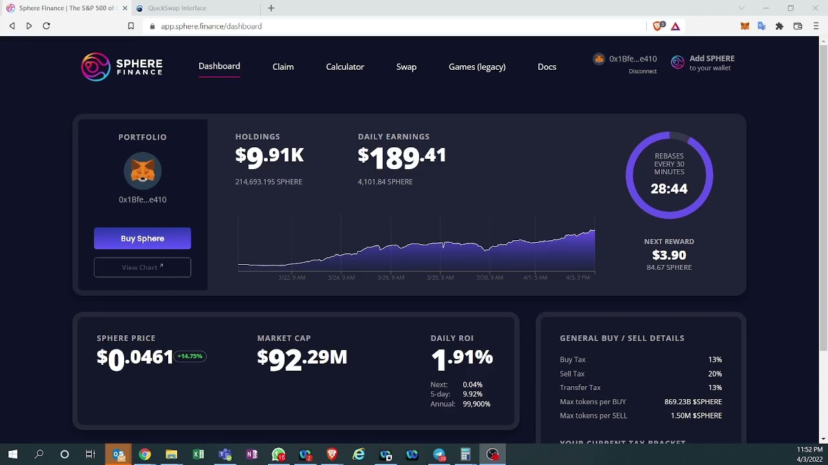Click the +14.75% price change badge
The width and height of the screenshot is (828, 465).
[x=190, y=356]
